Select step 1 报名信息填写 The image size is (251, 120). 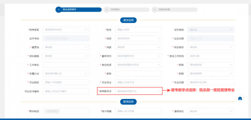tap(79, 10)
